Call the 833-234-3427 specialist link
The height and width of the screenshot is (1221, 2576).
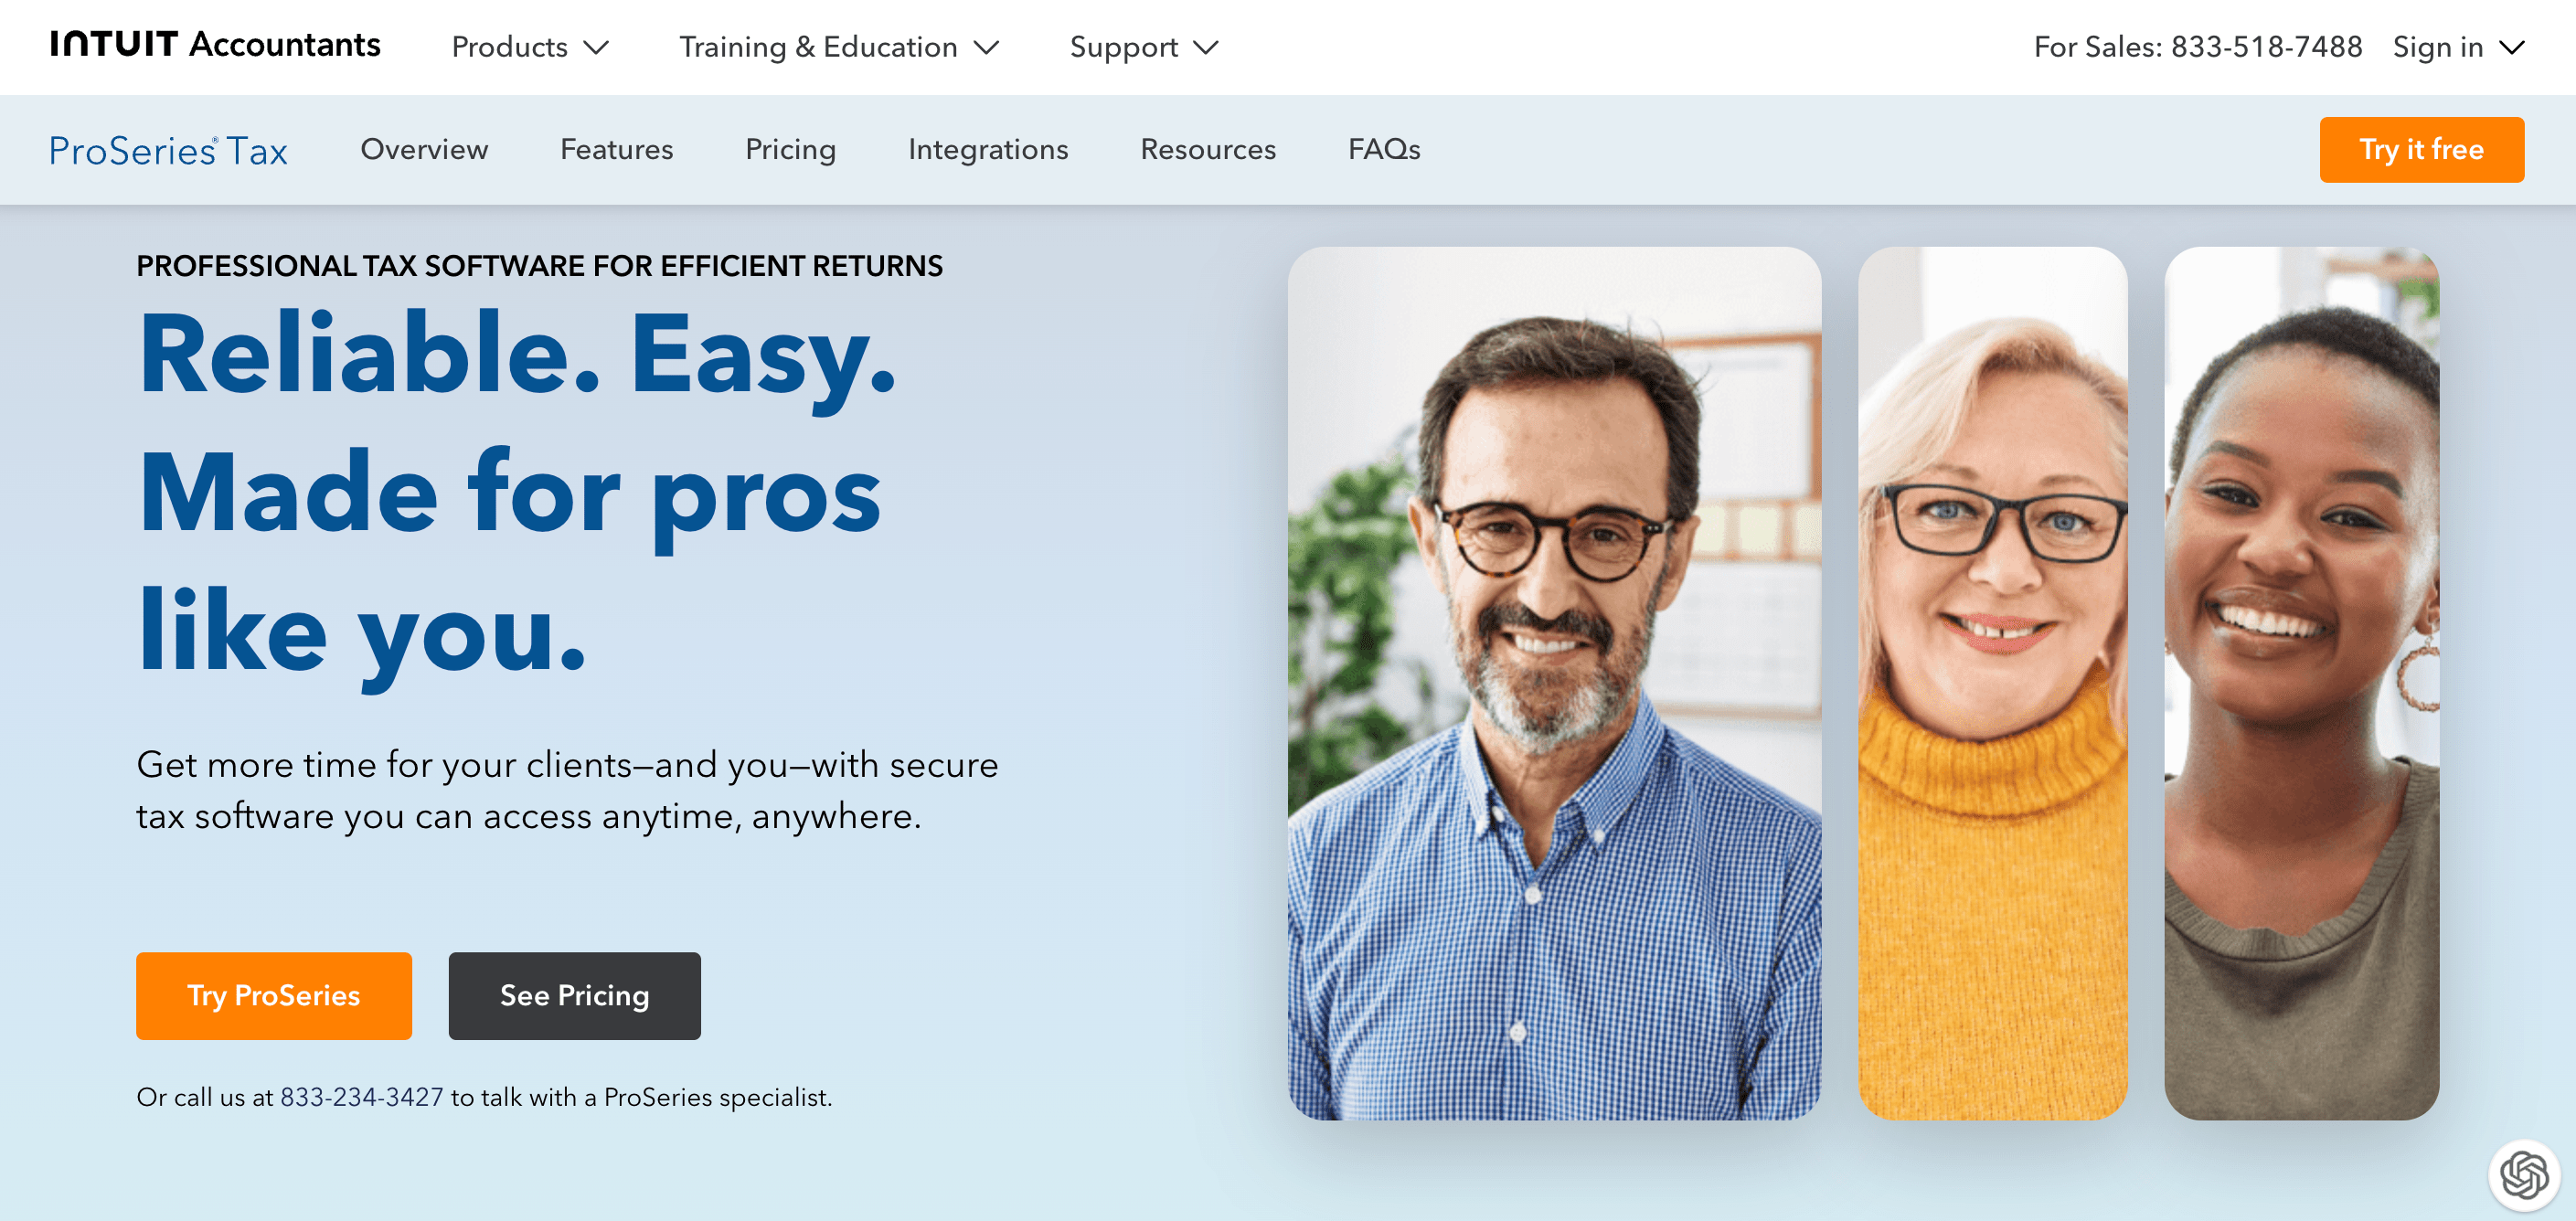[361, 1097]
